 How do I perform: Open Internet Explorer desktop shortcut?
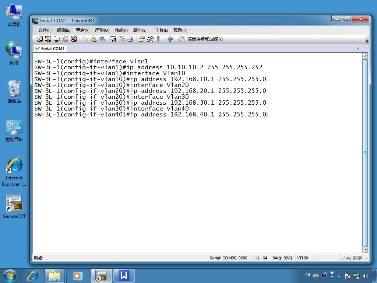(x=14, y=171)
